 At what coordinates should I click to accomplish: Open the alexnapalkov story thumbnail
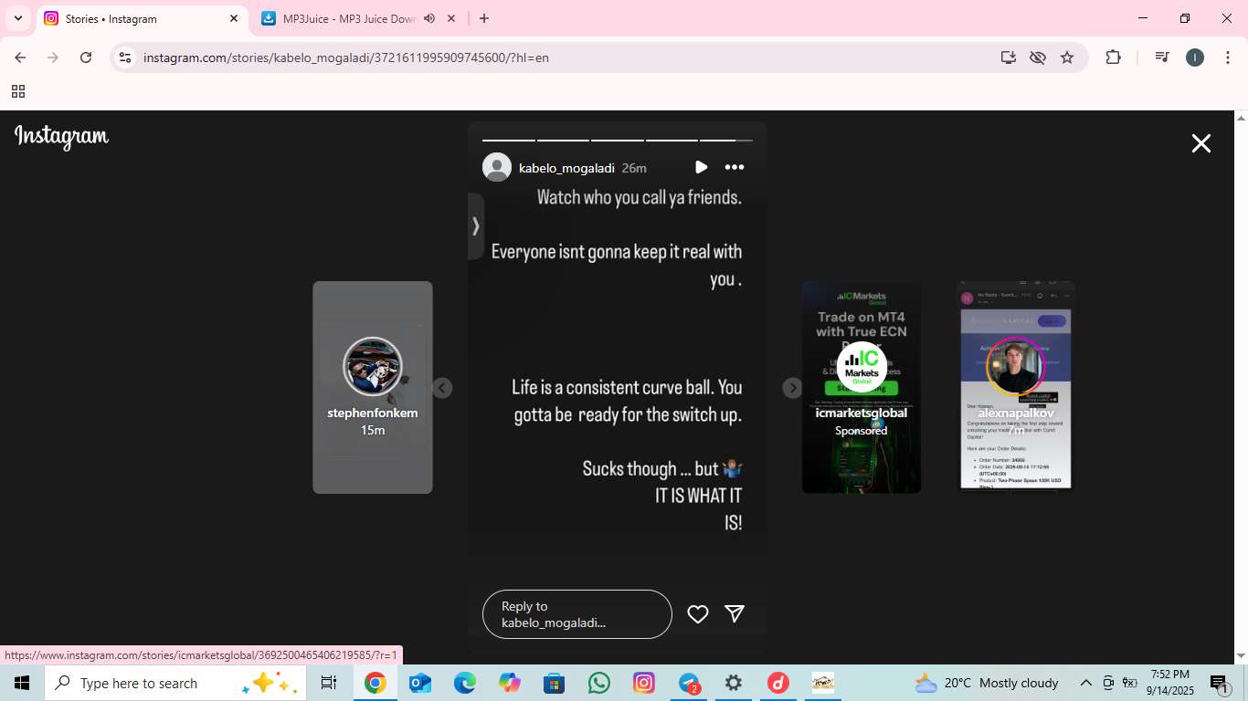1015,387
